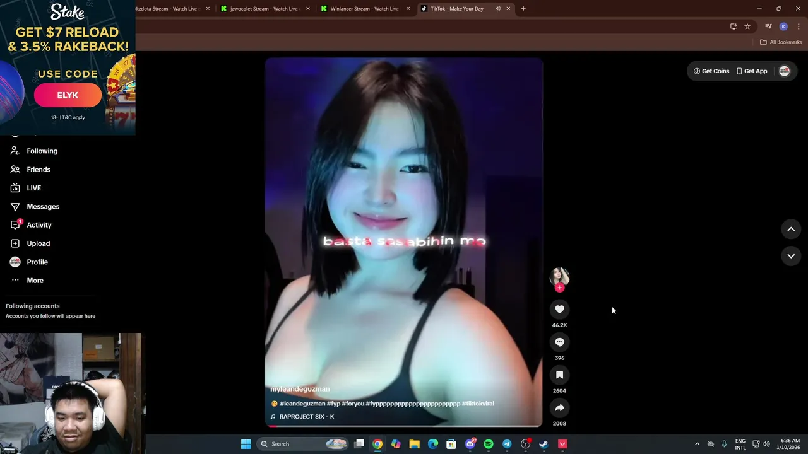Screen dimensions: 808x454
Task: Go to the next video with down chevron
Action: 791,255
